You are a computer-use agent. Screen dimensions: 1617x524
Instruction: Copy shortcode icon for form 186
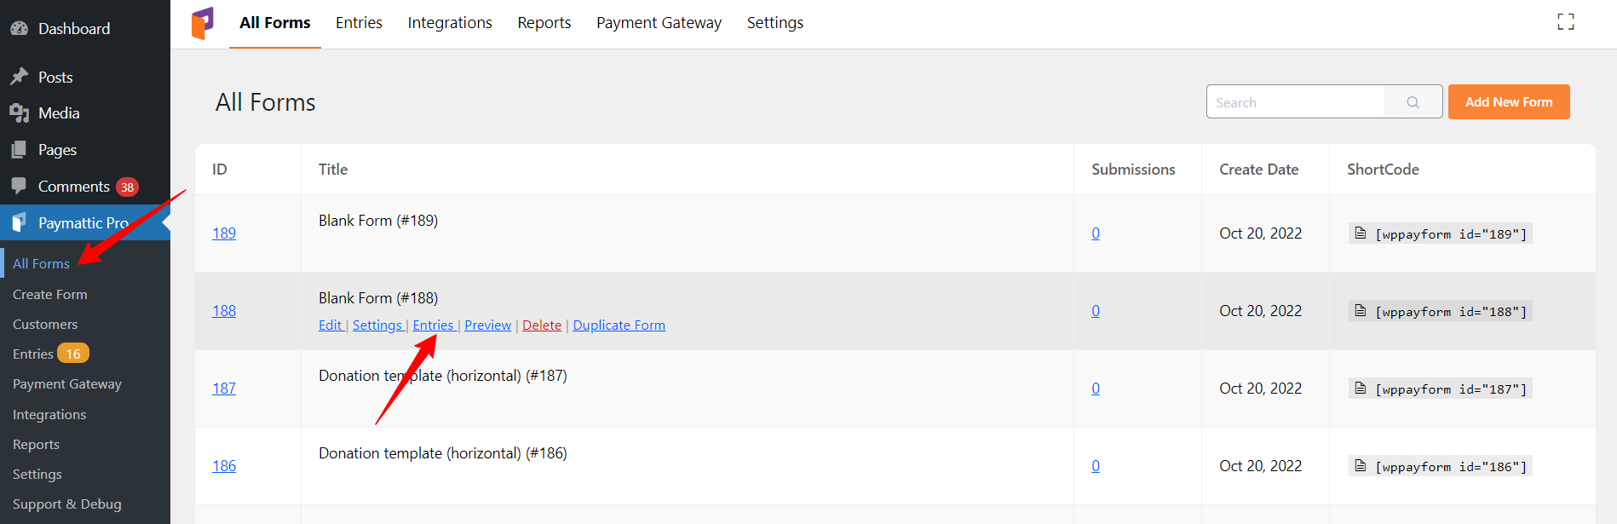pos(1361,466)
